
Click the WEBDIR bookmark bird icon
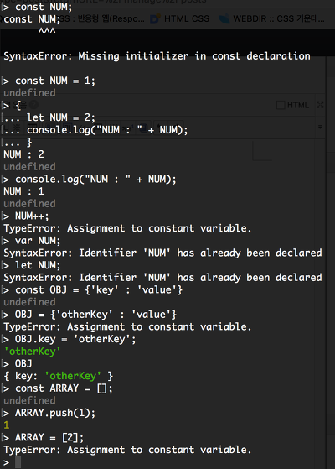(x=224, y=18)
